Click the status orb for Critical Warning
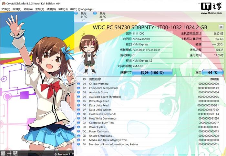Viewport: 226px width, 156px height. [x=78, y=84]
